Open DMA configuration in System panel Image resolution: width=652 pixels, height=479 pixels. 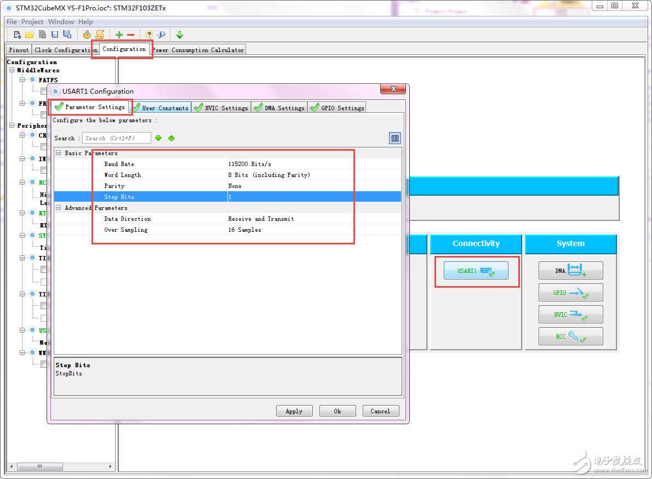(x=570, y=271)
